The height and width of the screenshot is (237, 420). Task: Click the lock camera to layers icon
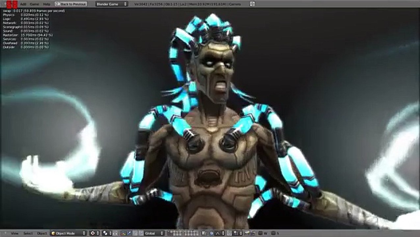[204, 233]
